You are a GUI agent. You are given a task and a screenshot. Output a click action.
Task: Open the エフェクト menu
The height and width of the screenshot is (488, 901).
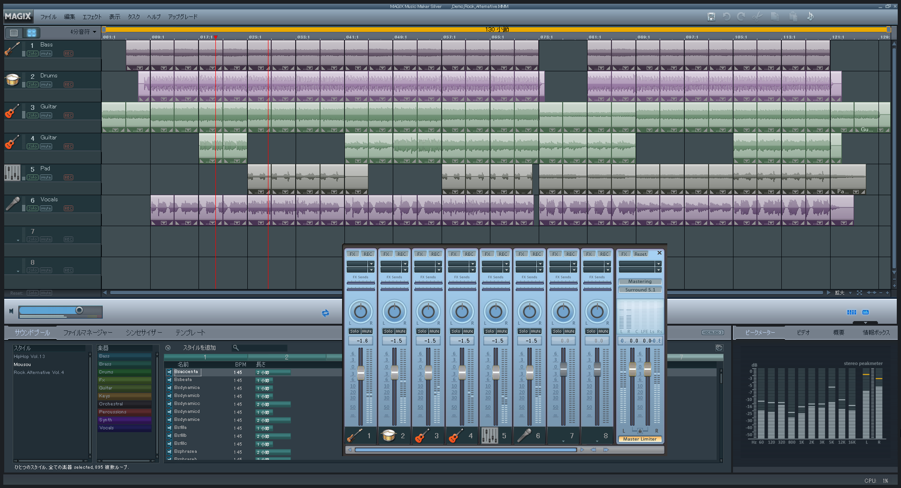point(92,17)
